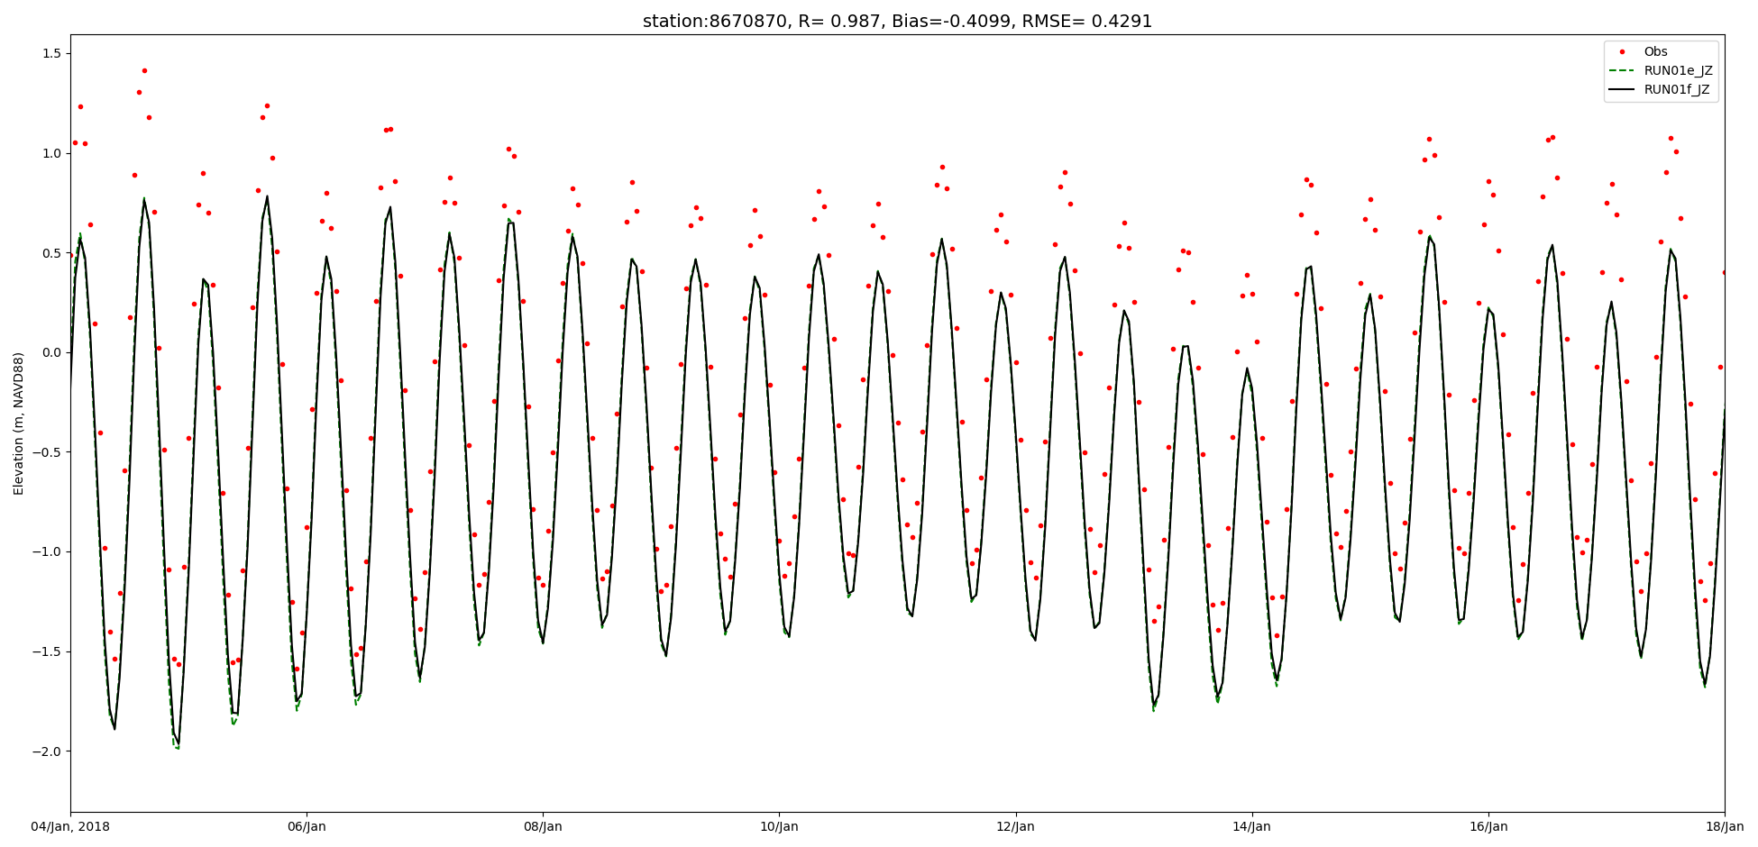Viewport: 1758px width, 847px height.
Task: Select the RUN01e_JZ legend label
Action: tap(1678, 71)
